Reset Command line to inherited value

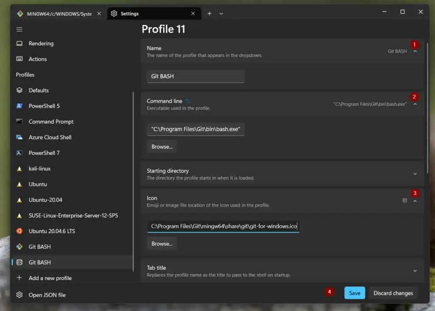pyautogui.click(x=188, y=101)
